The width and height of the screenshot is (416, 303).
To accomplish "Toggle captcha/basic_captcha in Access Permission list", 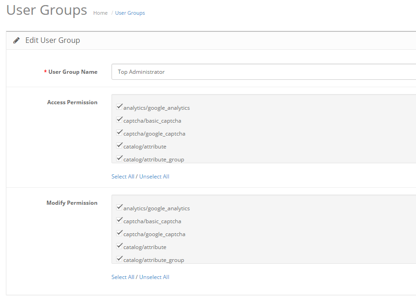I will click(x=120, y=120).
